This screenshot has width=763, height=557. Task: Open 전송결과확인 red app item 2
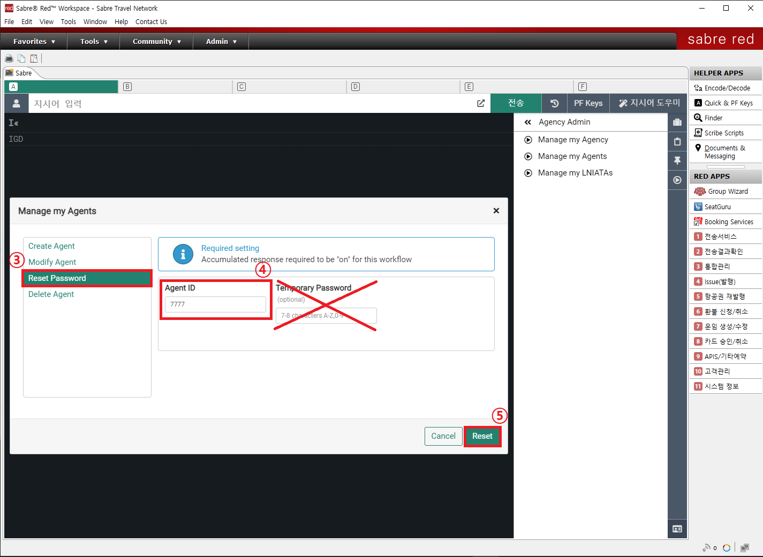click(x=726, y=251)
